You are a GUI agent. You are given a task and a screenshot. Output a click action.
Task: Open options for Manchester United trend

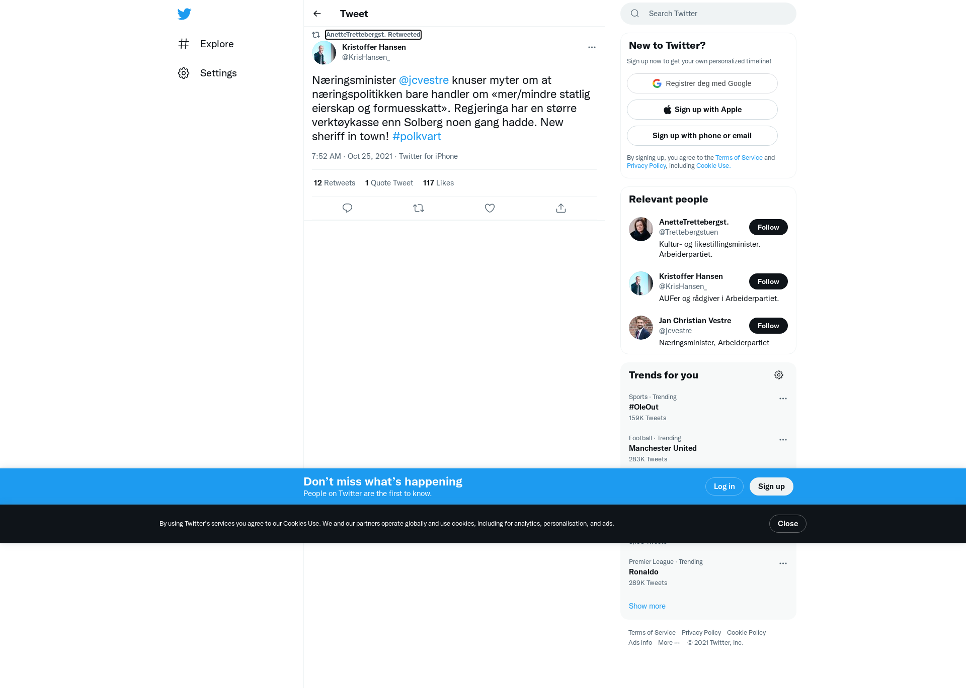(783, 440)
